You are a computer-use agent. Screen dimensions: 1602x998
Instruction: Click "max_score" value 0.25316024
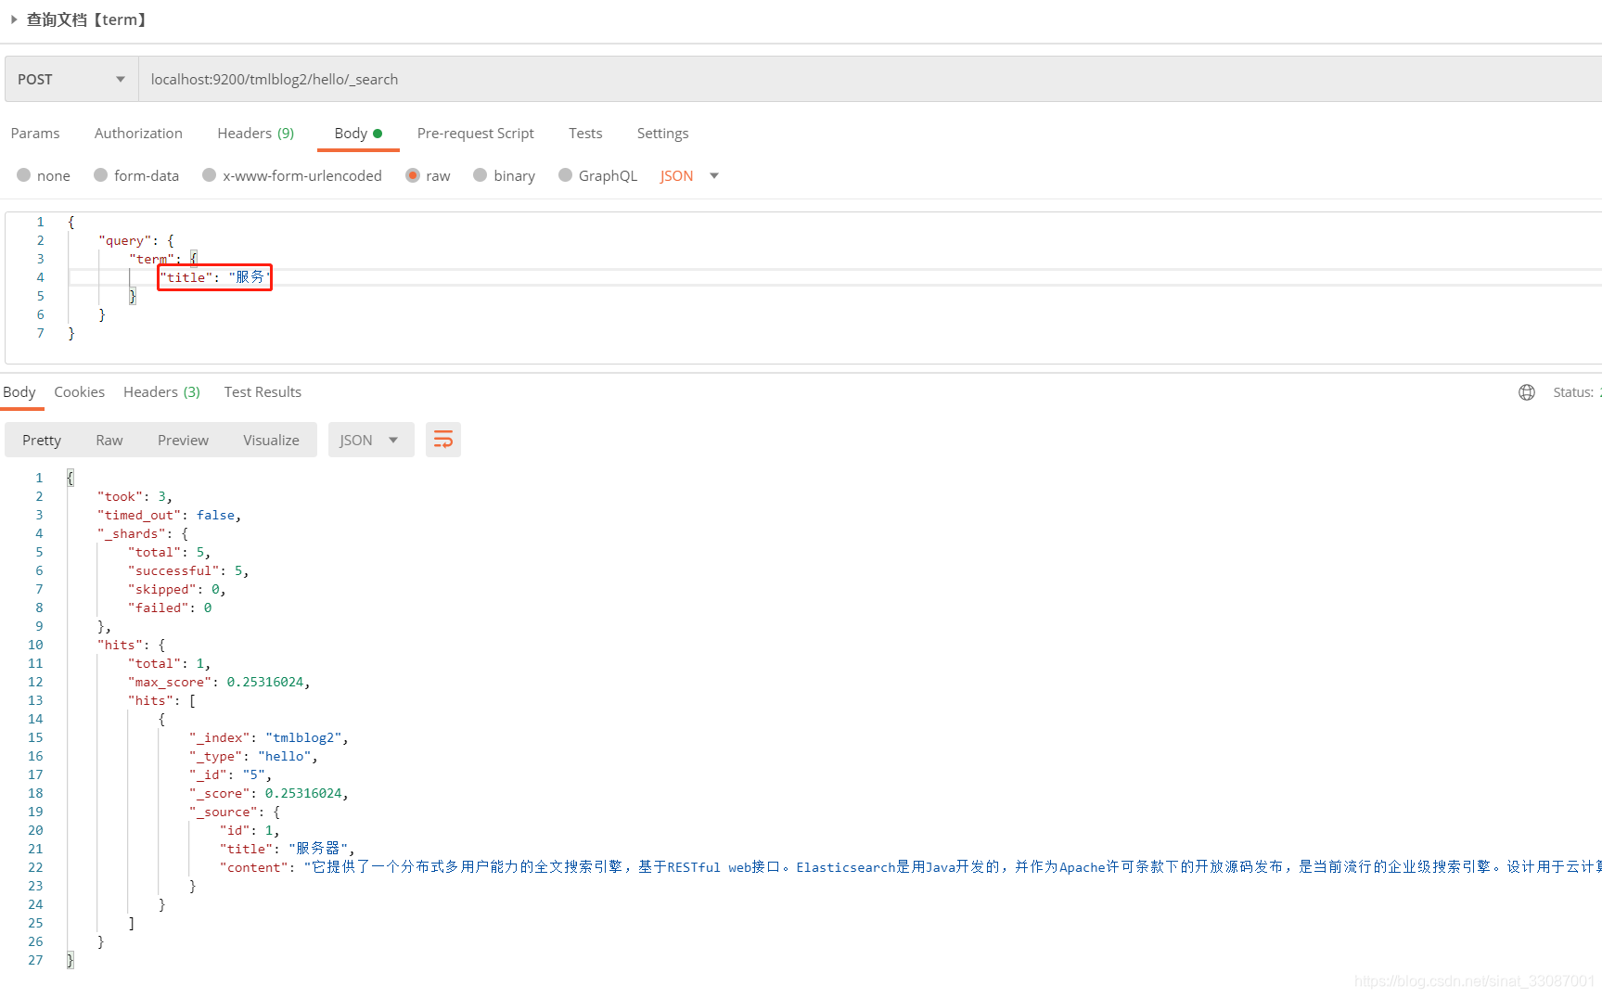(x=265, y=682)
